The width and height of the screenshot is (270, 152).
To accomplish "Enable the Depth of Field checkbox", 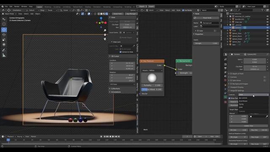I will coord(231,73).
